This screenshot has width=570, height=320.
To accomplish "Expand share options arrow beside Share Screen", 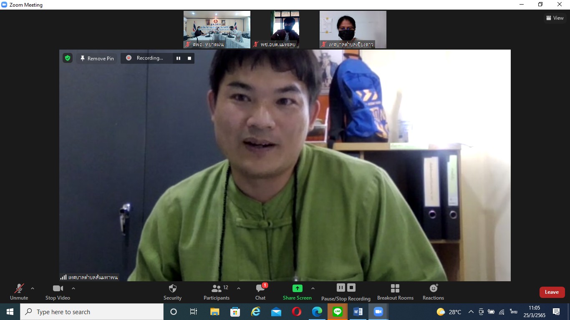I will pos(313,288).
